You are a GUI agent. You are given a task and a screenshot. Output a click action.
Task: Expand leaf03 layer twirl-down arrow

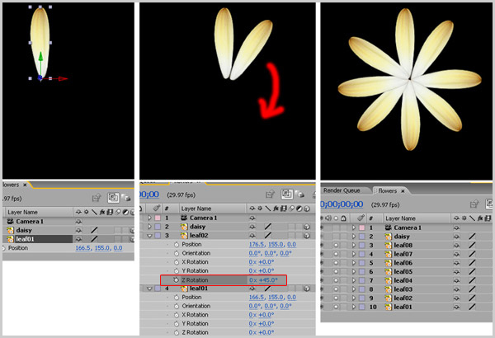(354, 289)
